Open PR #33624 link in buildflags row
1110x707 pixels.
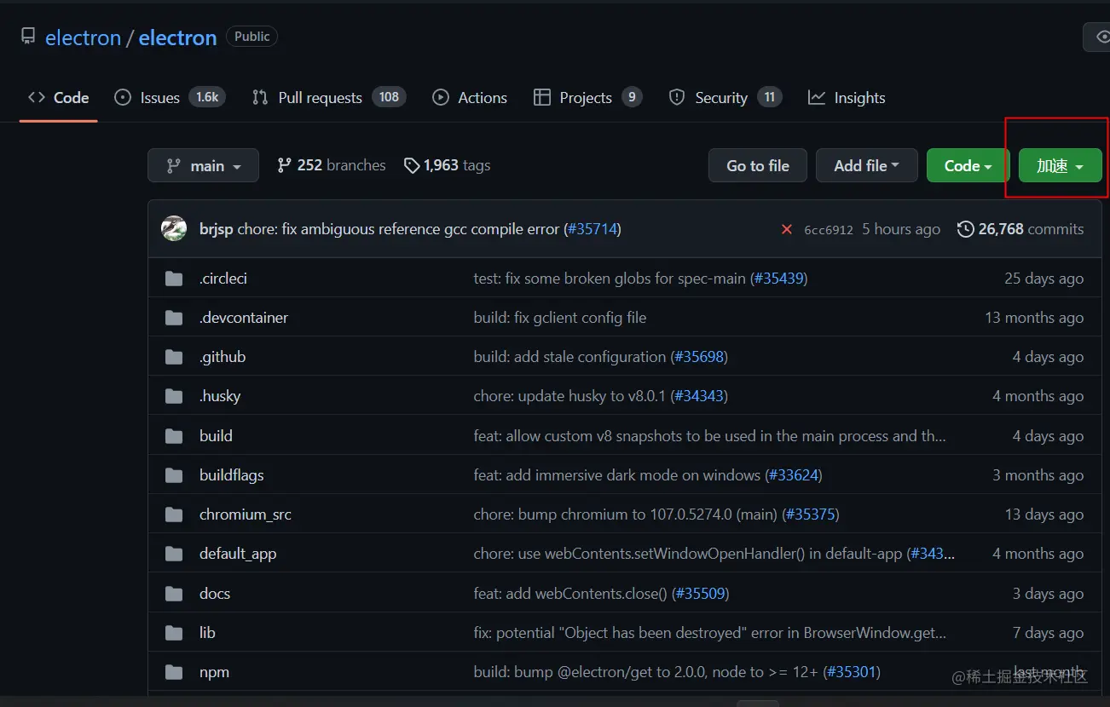pyautogui.click(x=794, y=475)
